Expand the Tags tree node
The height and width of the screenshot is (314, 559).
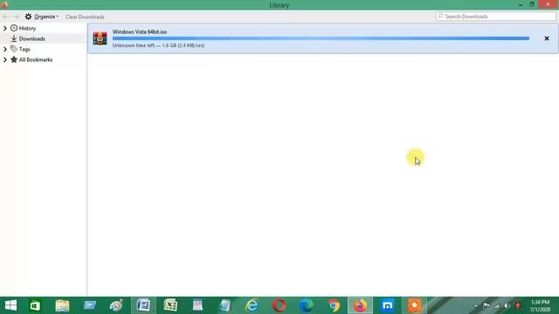tap(5, 49)
